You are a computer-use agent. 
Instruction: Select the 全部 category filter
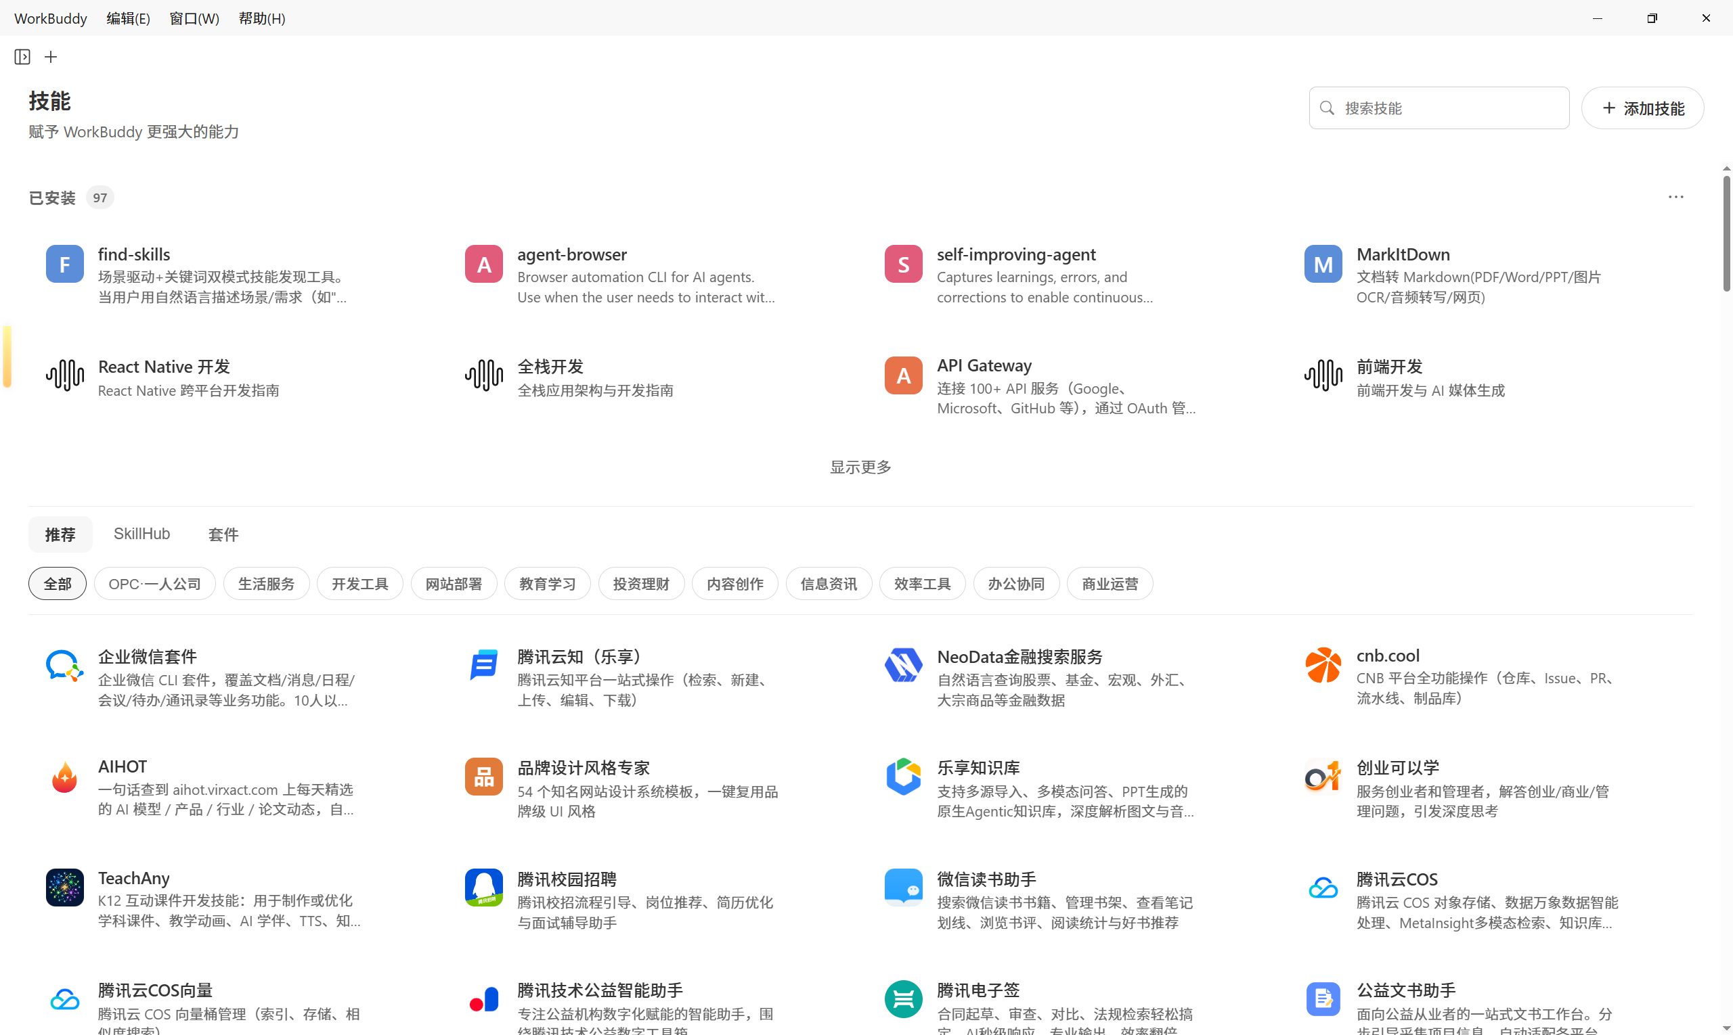tap(58, 584)
